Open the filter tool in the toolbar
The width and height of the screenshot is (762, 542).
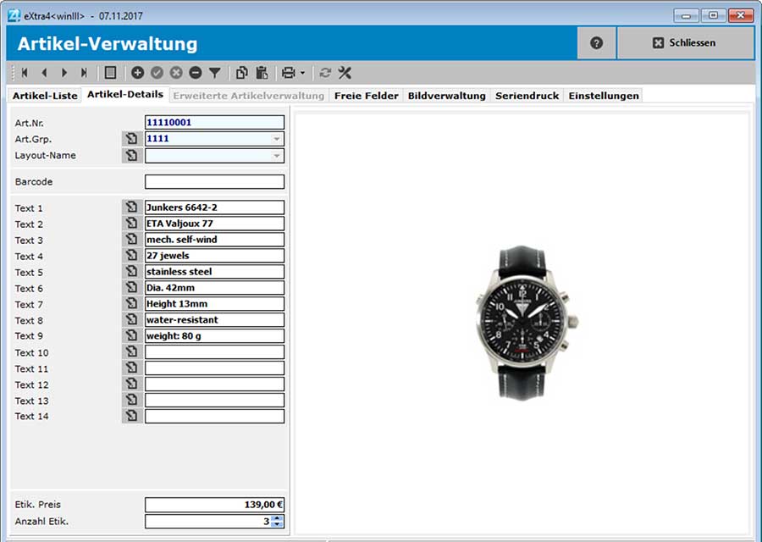point(214,72)
